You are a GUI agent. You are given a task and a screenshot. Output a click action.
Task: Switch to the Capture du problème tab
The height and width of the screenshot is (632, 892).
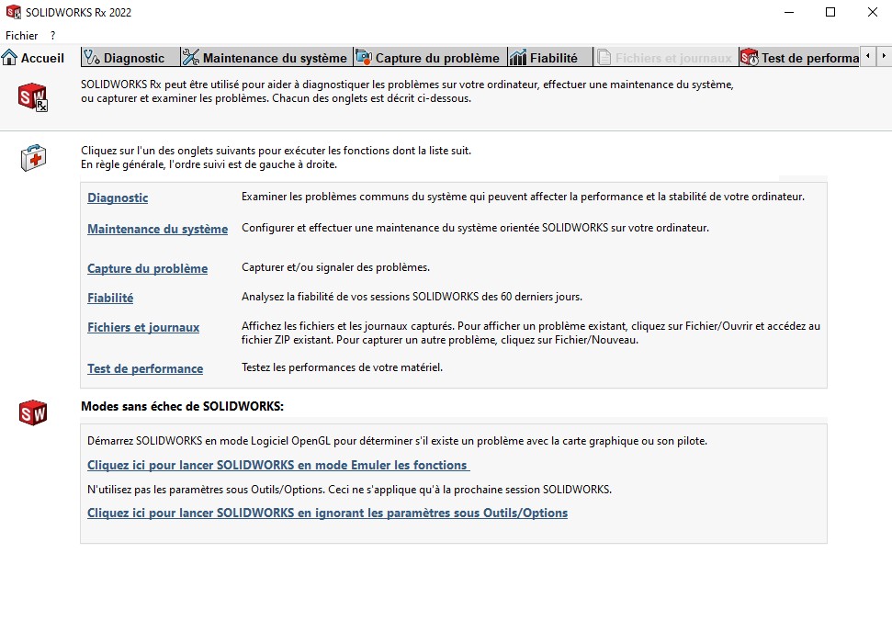[436, 58]
